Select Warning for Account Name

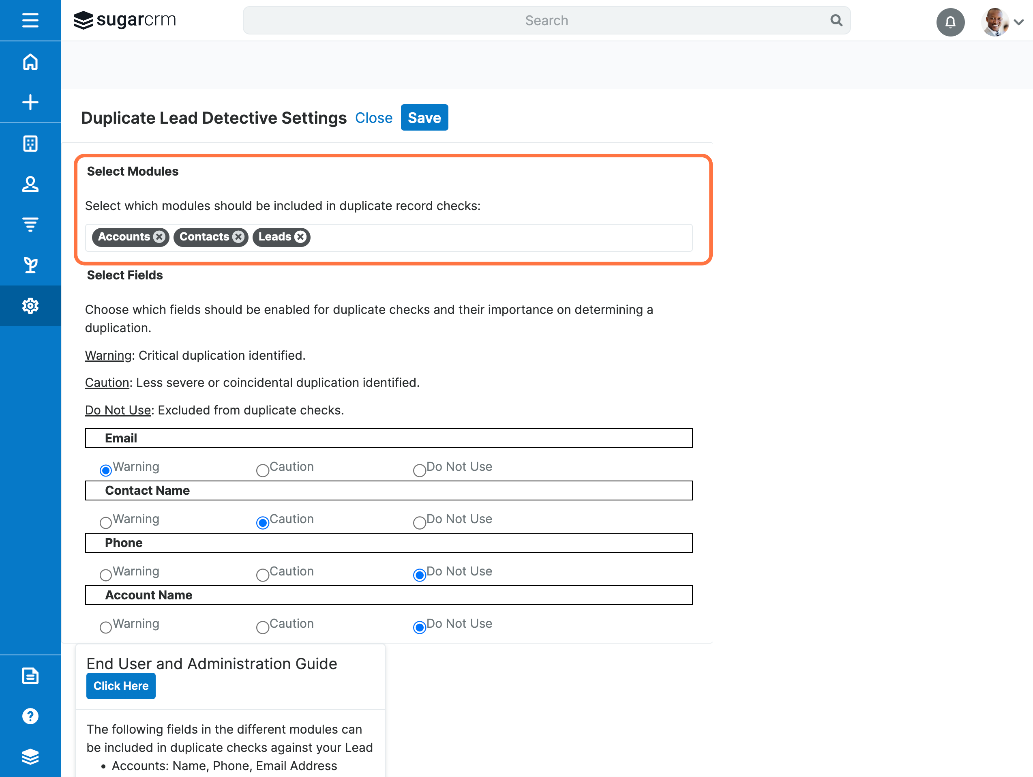(x=106, y=627)
